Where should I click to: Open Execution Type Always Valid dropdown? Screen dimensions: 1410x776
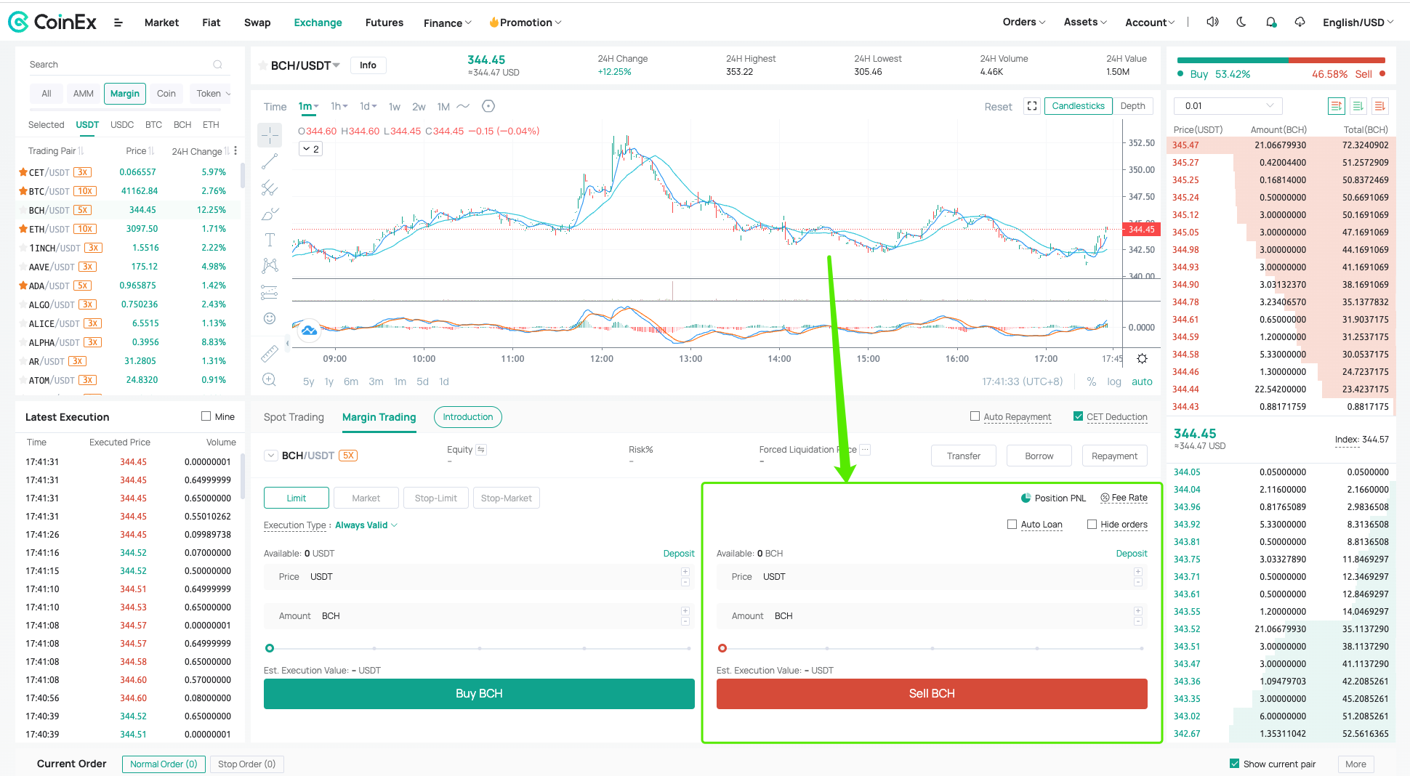point(366,525)
